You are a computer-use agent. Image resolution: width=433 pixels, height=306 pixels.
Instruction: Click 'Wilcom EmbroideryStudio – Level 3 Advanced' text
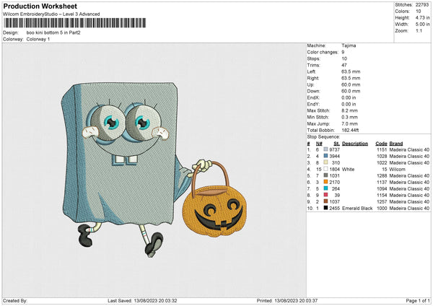(51, 14)
